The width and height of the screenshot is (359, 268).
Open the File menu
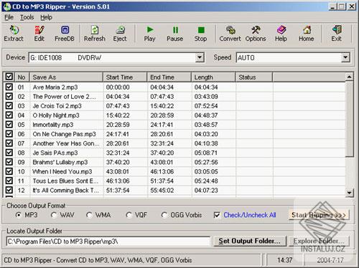click(x=9, y=17)
